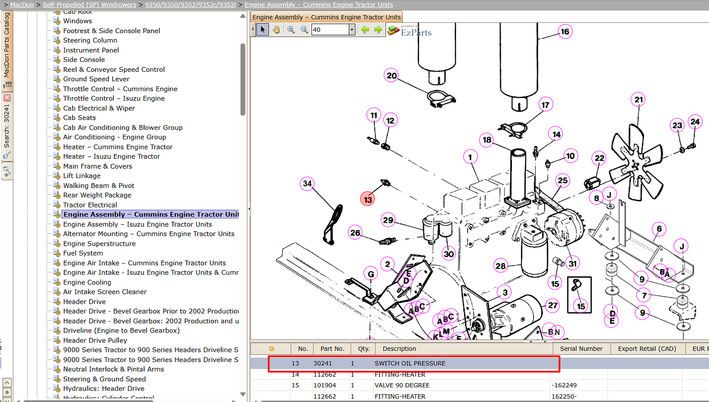This screenshot has height=402, width=709.
Task: Click the MacDon breadcrumb link
Action: tap(22, 5)
